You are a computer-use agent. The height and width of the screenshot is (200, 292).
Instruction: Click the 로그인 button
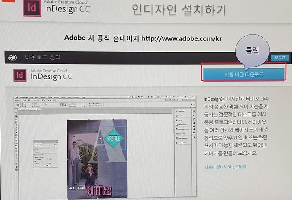pyautogui.click(x=280, y=57)
